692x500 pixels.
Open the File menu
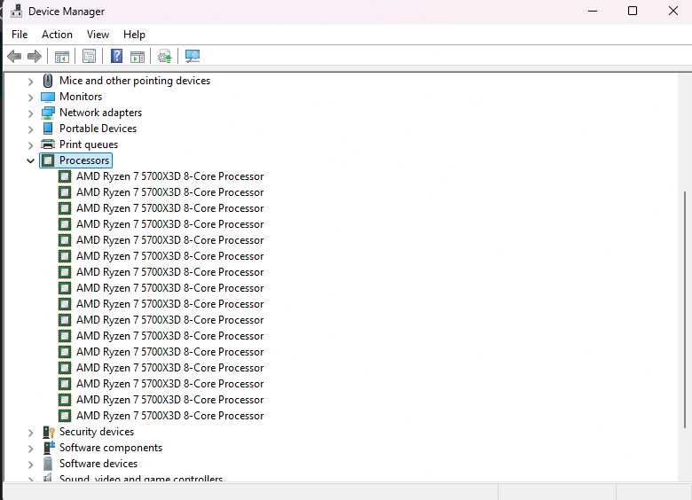20,35
